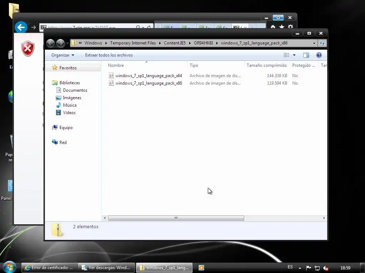
Task: Click the address bar refresh icon
Action: tap(322, 43)
